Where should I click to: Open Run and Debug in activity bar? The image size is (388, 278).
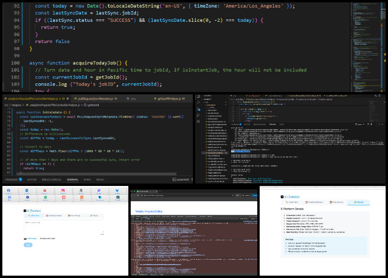pyautogui.click(x=199, y=115)
